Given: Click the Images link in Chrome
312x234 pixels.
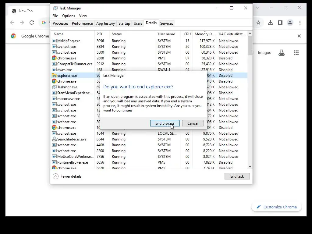Looking at the screenshot, I should coord(264,52).
